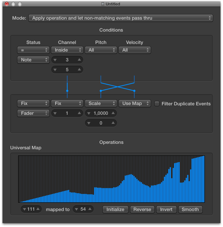Open the Mode dropdown menu
Image resolution: width=223 pixels, height=227 pixels.
[121, 18]
